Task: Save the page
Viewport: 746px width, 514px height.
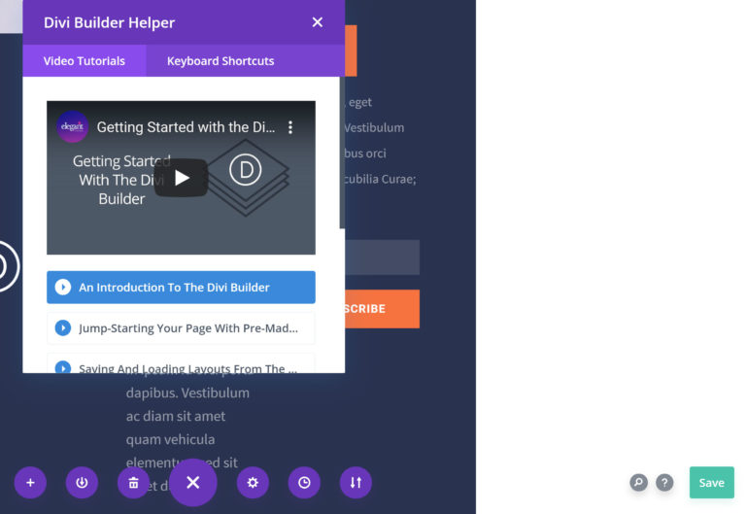Action: click(x=712, y=483)
